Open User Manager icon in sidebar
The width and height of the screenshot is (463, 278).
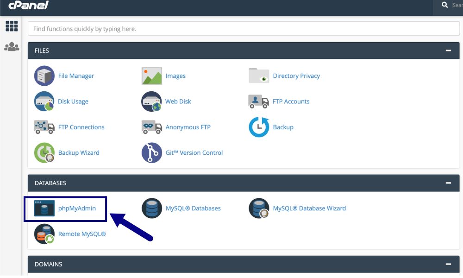click(x=12, y=47)
